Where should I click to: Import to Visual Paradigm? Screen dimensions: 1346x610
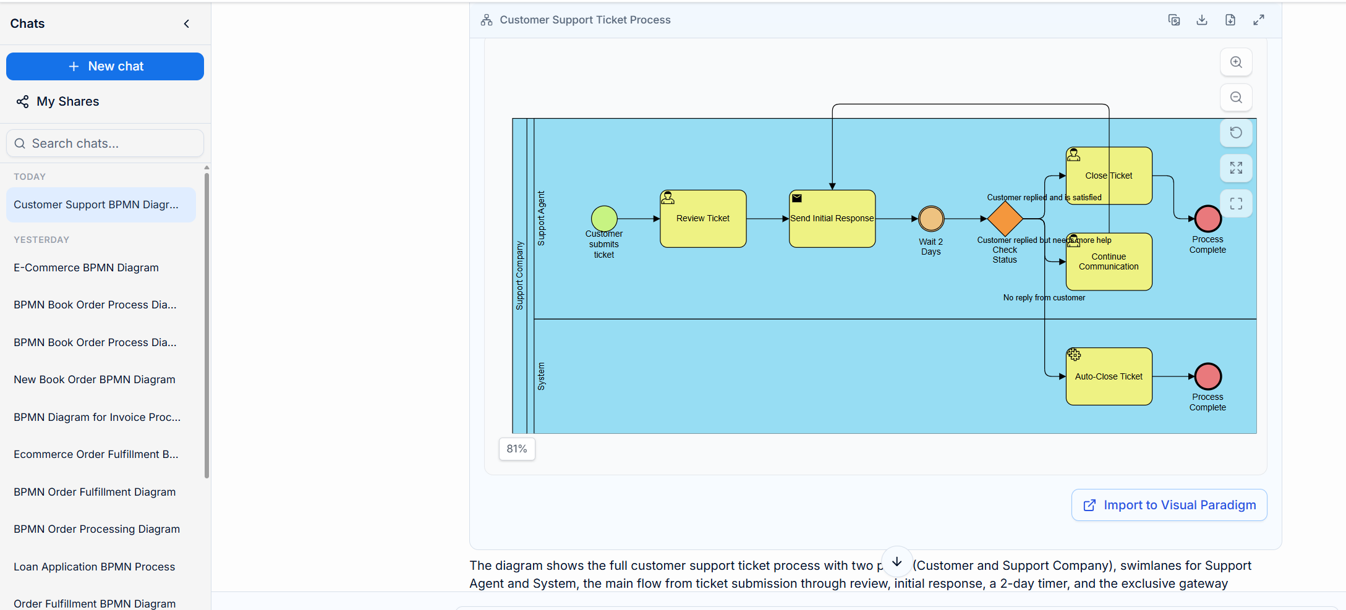[1169, 505]
